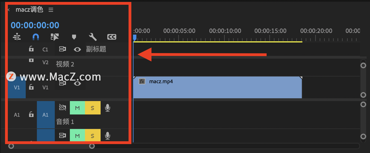
Task: Toggle the Snap in Timeline magnet icon
Action: click(x=36, y=37)
